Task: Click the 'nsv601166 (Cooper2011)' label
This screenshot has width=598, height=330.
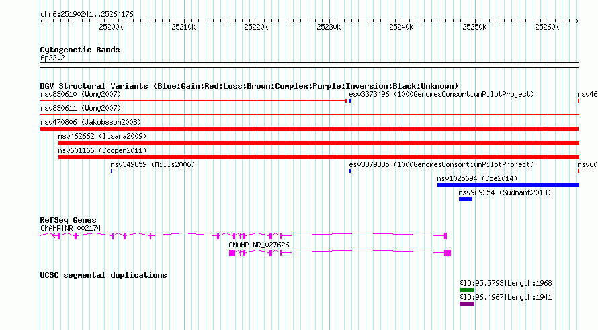Action: click(x=102, y=151)
